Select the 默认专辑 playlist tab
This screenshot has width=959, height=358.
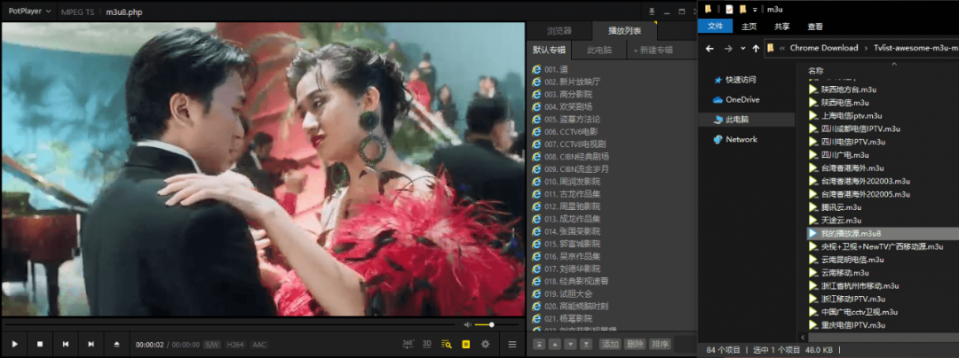click(x=550, y=50)
